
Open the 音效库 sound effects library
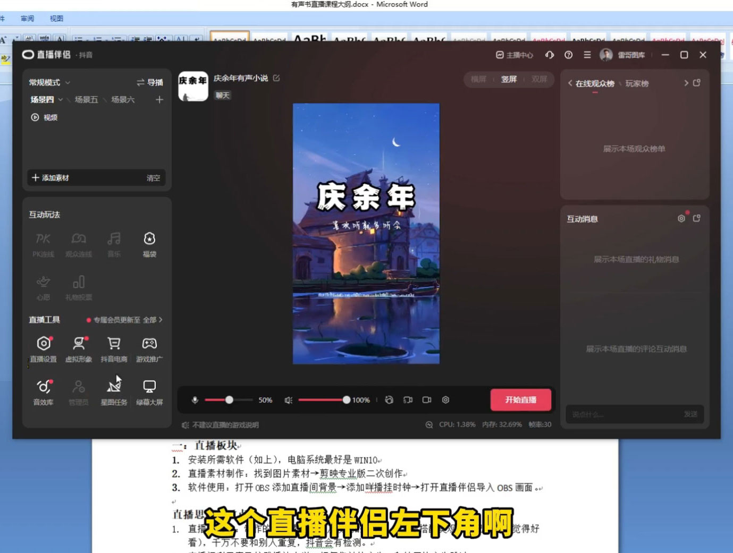coord(43,392)
